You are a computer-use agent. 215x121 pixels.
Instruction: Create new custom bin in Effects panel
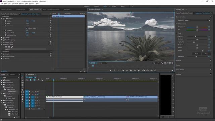tap(14, 117)
